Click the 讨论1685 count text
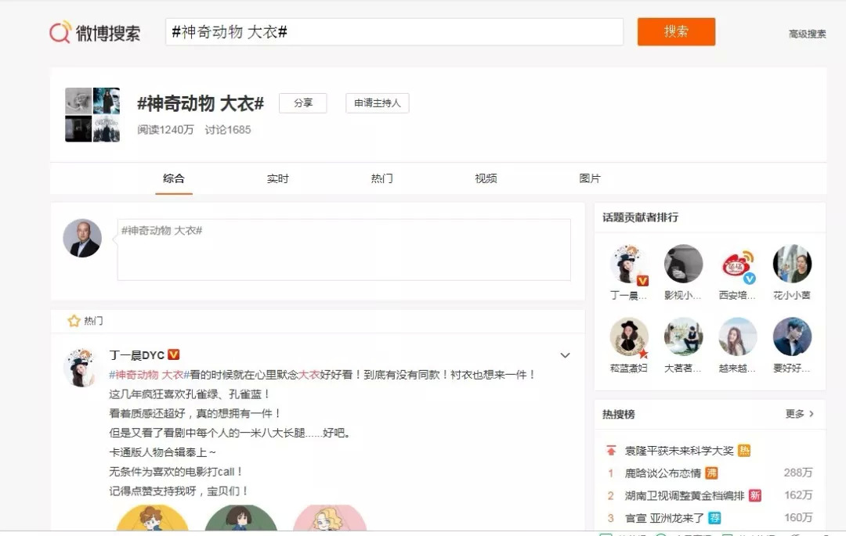 click(228, 130)
